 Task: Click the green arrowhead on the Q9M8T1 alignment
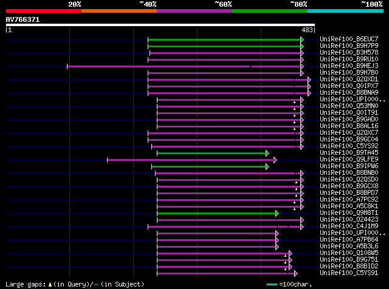click(277, 213)
